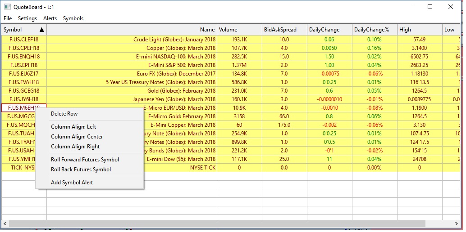Select symbol cell F.US.EPH18
Screen dimensions: 466x232
(24, 65)
